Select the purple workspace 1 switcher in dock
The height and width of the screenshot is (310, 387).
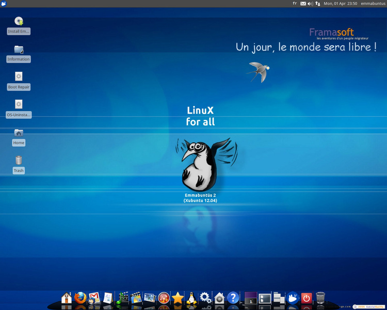(x=251, y=298)
